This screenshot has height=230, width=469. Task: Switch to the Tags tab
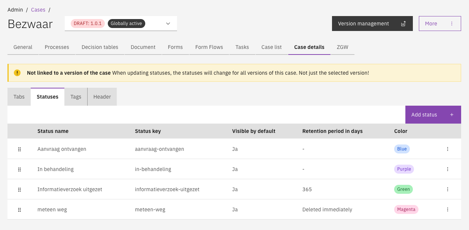[x=76, y=97]
